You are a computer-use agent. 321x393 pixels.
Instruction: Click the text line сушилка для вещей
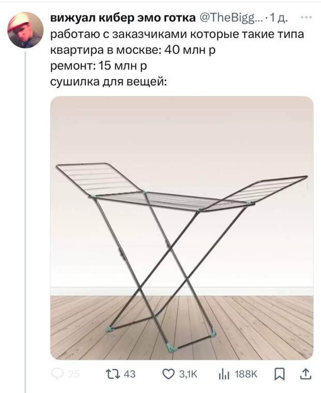[109, 82]
